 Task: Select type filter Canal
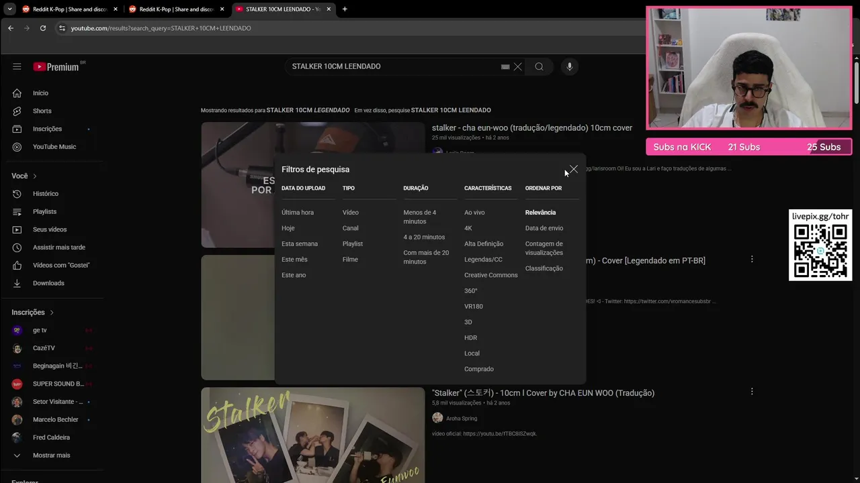point(351,228)
